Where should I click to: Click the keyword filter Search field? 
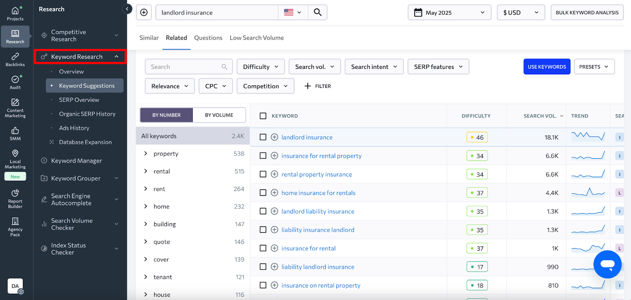pyautogui.click(x=185, y=67)
